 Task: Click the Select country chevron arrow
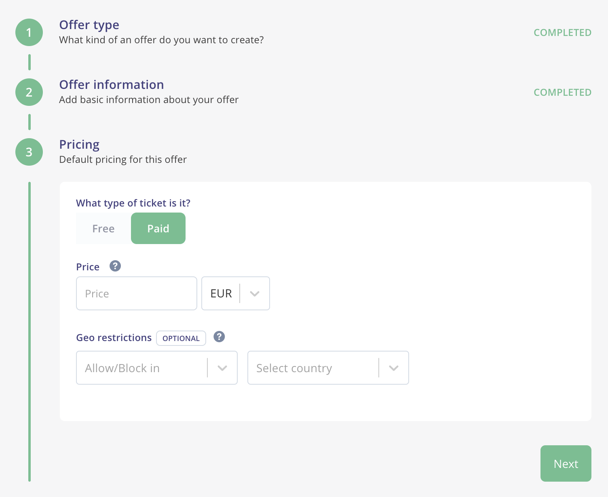click(x=394, y=368)
